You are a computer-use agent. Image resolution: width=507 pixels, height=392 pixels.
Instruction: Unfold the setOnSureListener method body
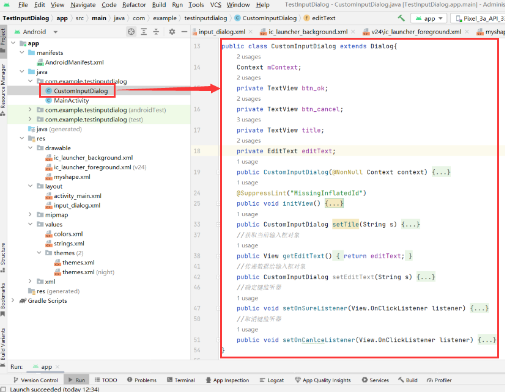click(479, 308)
